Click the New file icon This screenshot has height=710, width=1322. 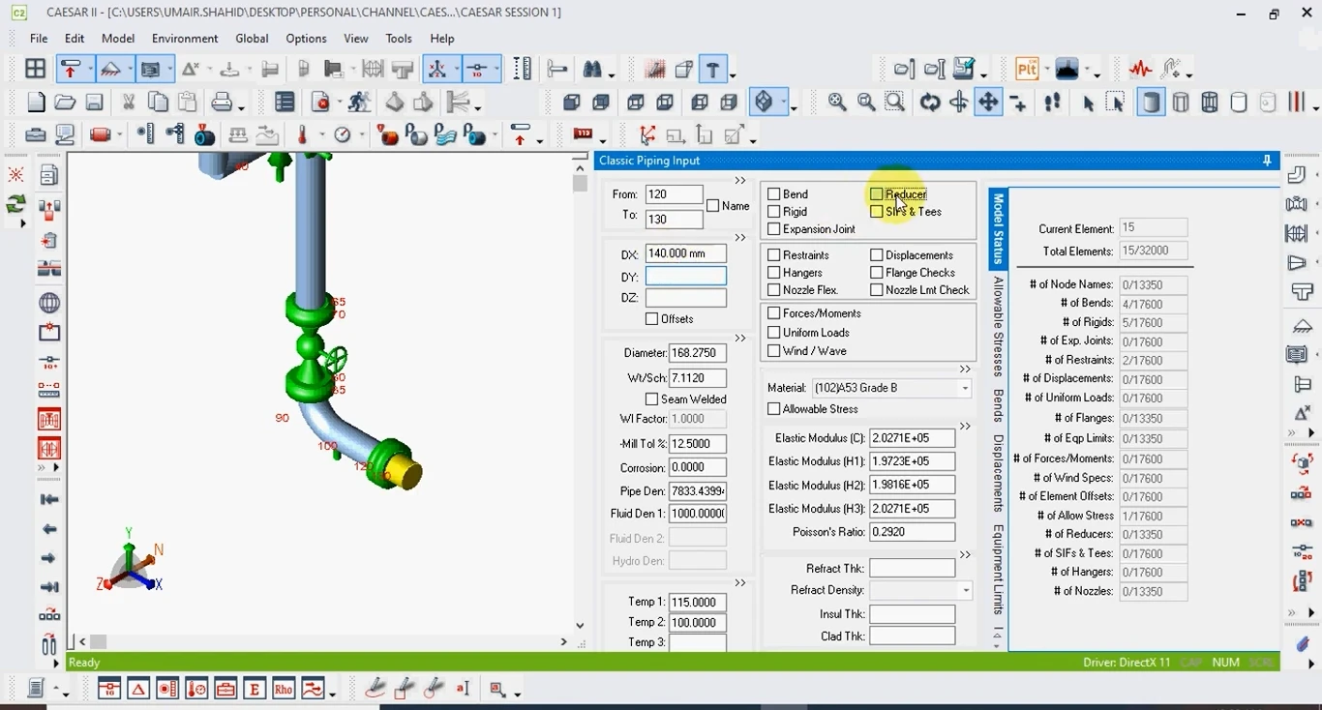pyautogui.click(x=36, y=103)
